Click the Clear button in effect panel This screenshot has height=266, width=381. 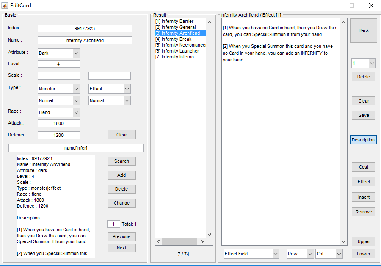tap(364, 101)
